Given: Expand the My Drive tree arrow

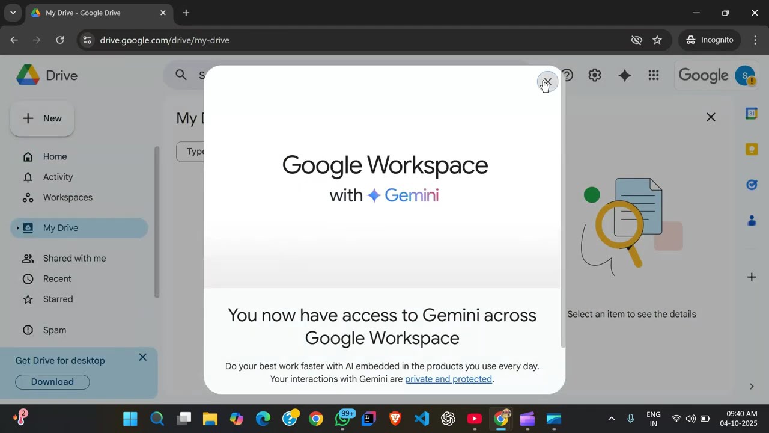Looking at the screenshot, I should [x=17, y=228].
